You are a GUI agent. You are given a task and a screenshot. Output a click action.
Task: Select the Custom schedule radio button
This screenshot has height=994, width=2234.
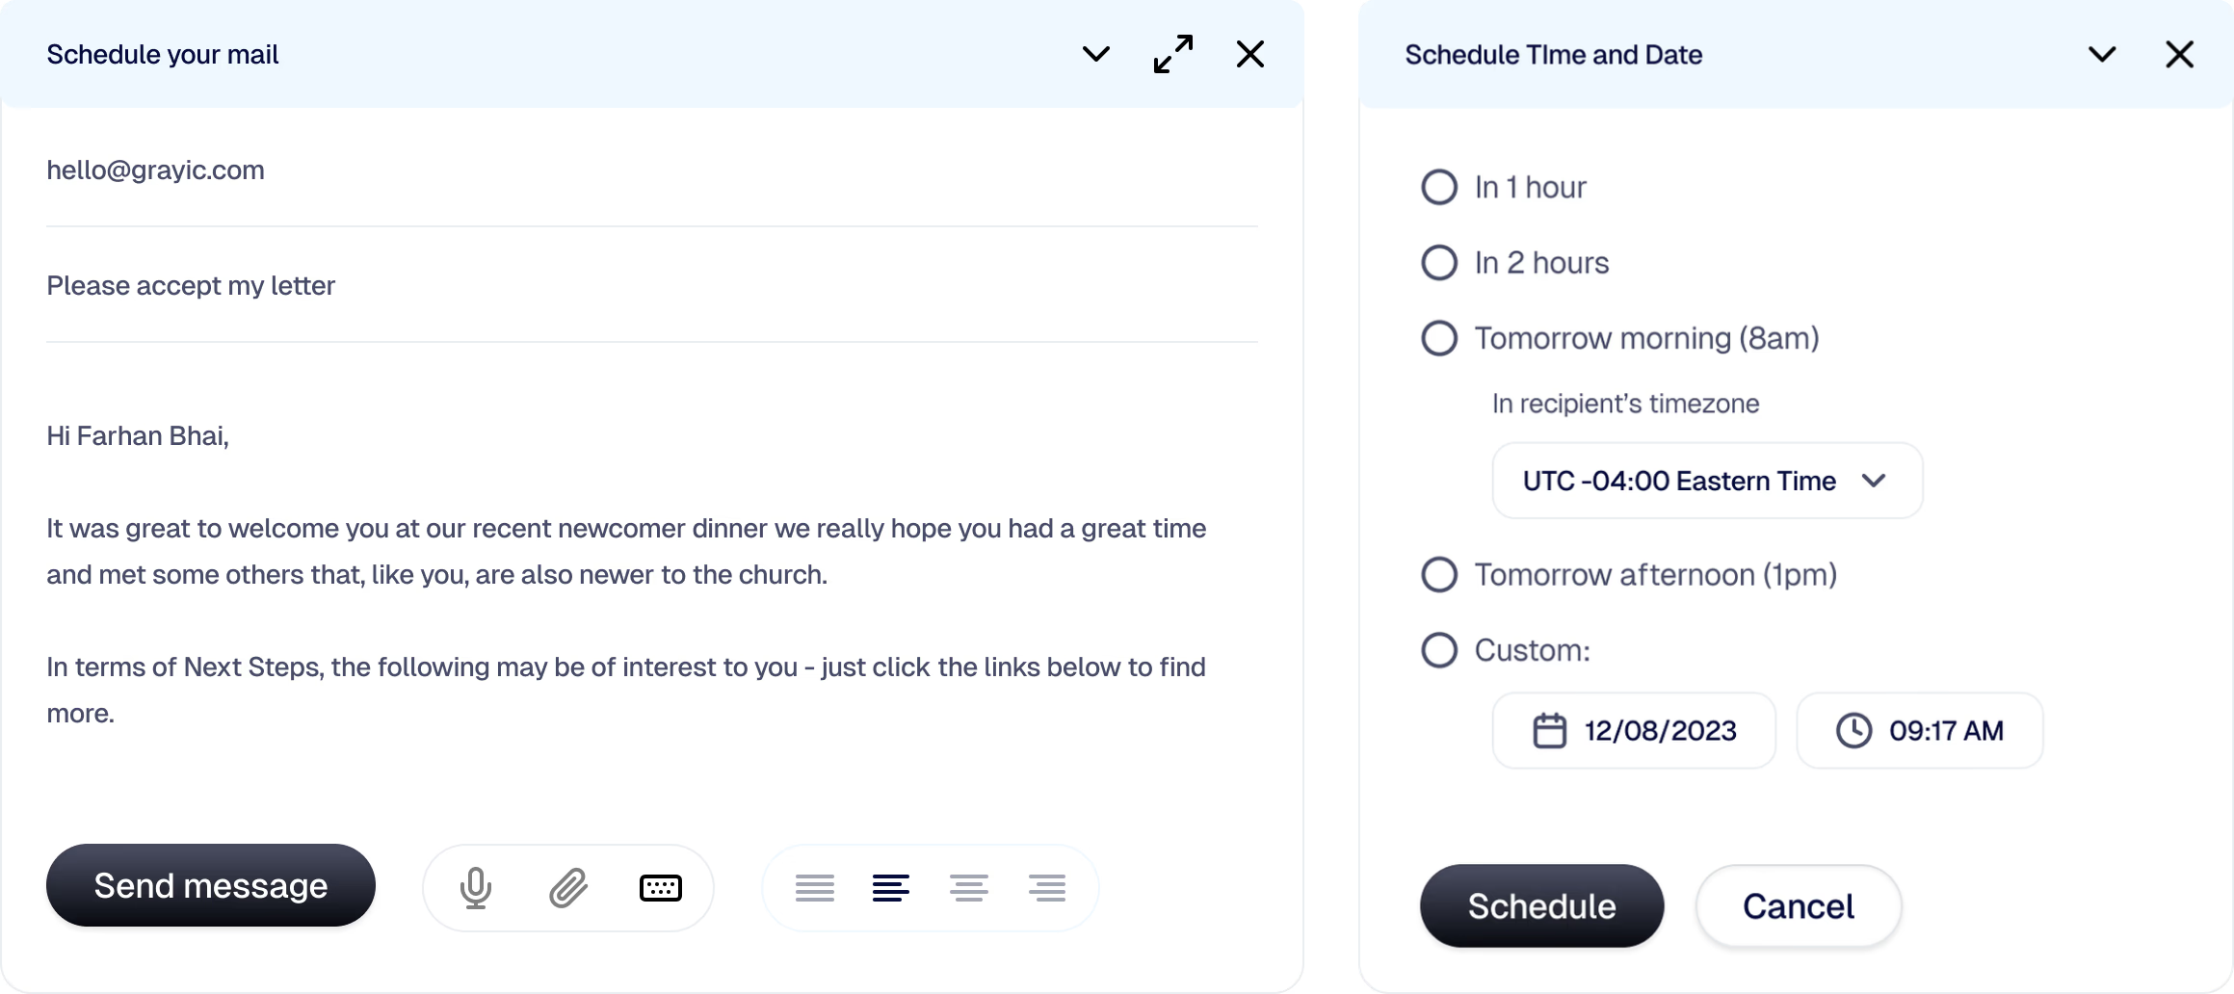pyautogui.click(x=1439, y=650)
